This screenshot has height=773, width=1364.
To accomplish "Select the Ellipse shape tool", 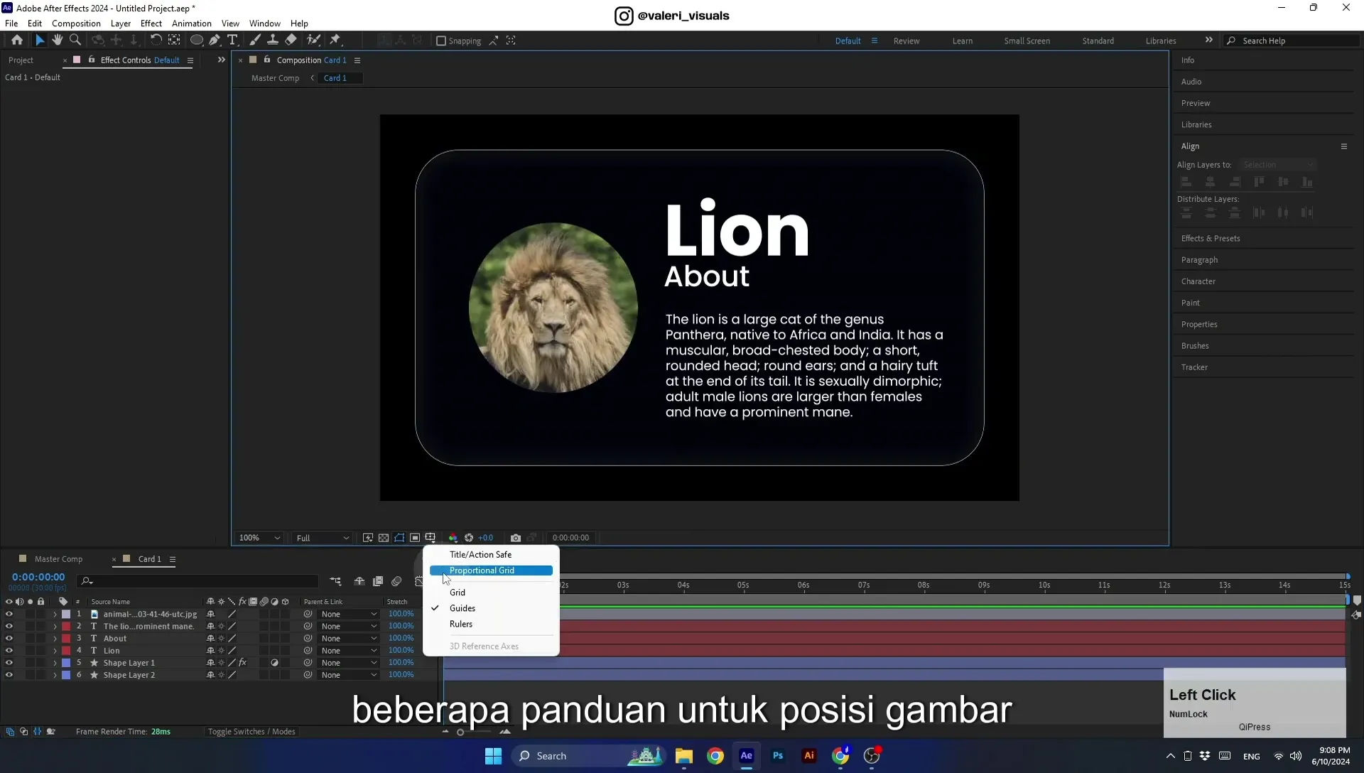I will (x=196, y=40).
